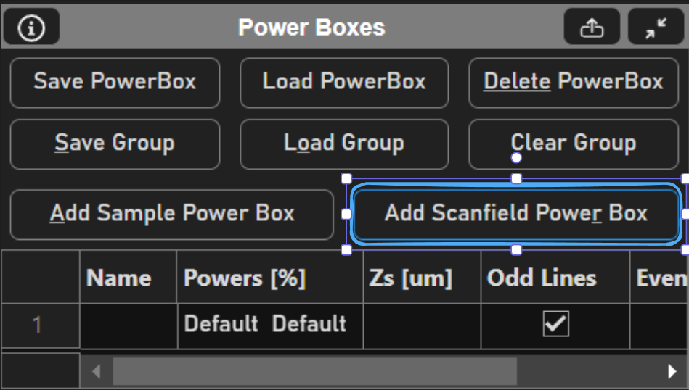The width and height of the screenshot is (689, 390).
Task: Click Add Scanfield Power Box
Action: [x=516, y=214]
